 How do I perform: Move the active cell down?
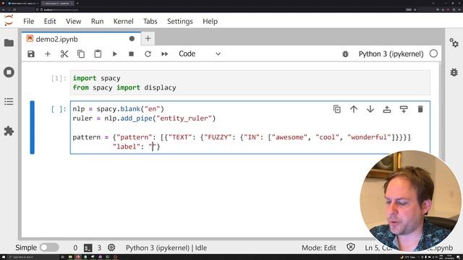[370, 109]
